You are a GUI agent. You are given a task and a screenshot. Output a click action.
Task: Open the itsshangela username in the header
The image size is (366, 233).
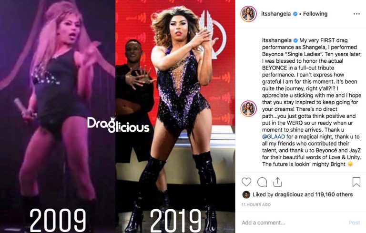tap(276, 14)
